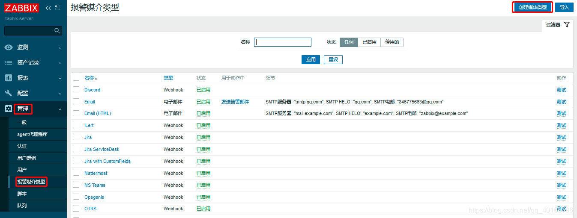Expand the 监测 menu chevron
Image resolution: width=577 pixels, height=218 pixels.
tap(60, 47)
